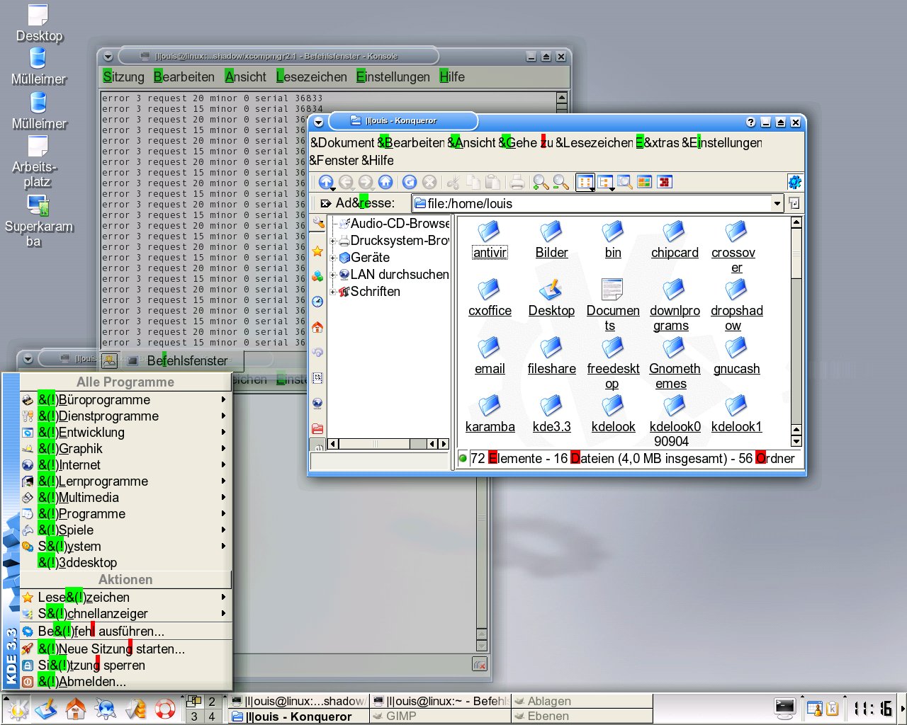Click the Cut scissors toolbar icon
The width and height of the screenshot is (907, 725).
(x=453, y=183)
